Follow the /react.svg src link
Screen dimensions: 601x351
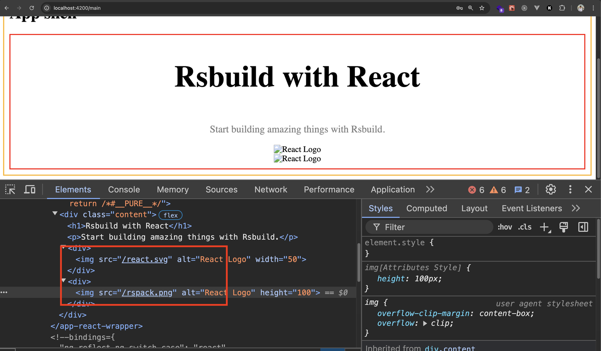[145, 259]
